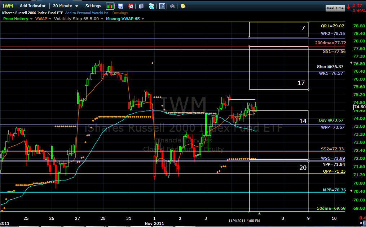Click the candlestick chart type icon

(x=110, y=6)
